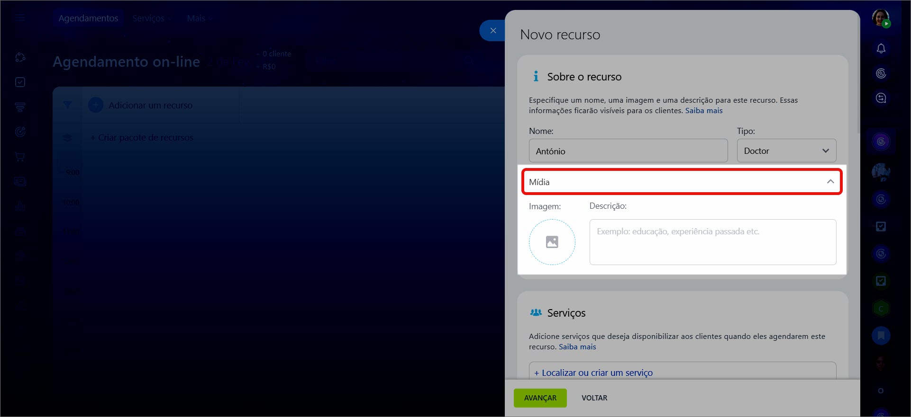The height and width of the screenshot is (417, 911).
Task: Click the filter funnel icon in schedule grid
Action: tap(67, 105)
